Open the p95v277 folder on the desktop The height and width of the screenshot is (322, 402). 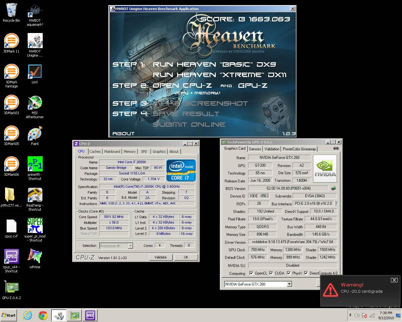tap(11, 197)
